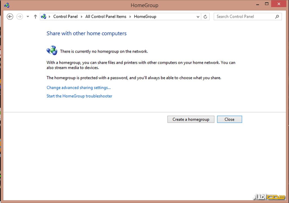Screen dimensions: 289x203
Task: Open the Recent locations dropdown arrow
Action: [x=28, y=17]
